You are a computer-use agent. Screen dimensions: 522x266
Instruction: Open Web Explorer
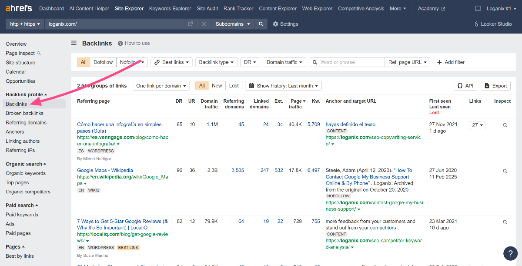point(317,8)
